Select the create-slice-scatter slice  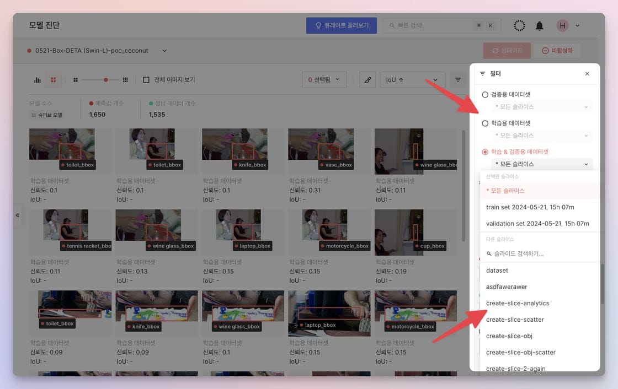[539, 320]
